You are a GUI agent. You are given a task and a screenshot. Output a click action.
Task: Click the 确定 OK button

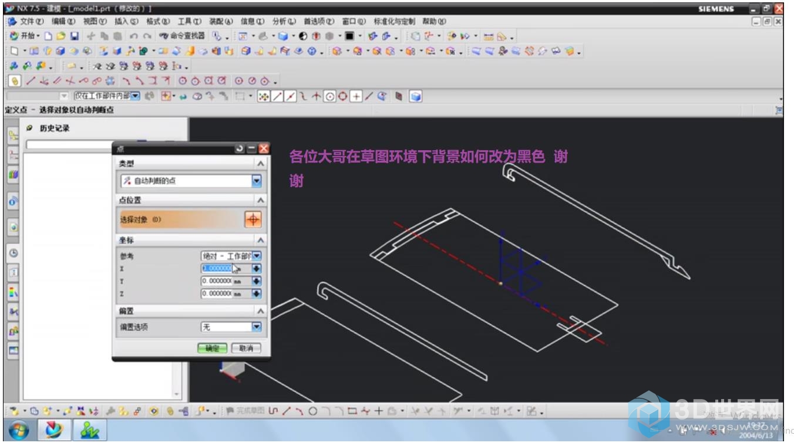click(212, 348)
